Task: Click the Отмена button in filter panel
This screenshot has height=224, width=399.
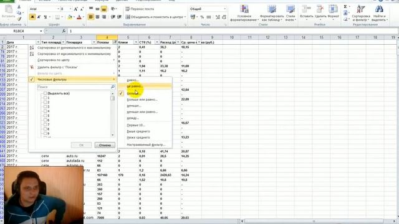Action: tap(105, 145)
